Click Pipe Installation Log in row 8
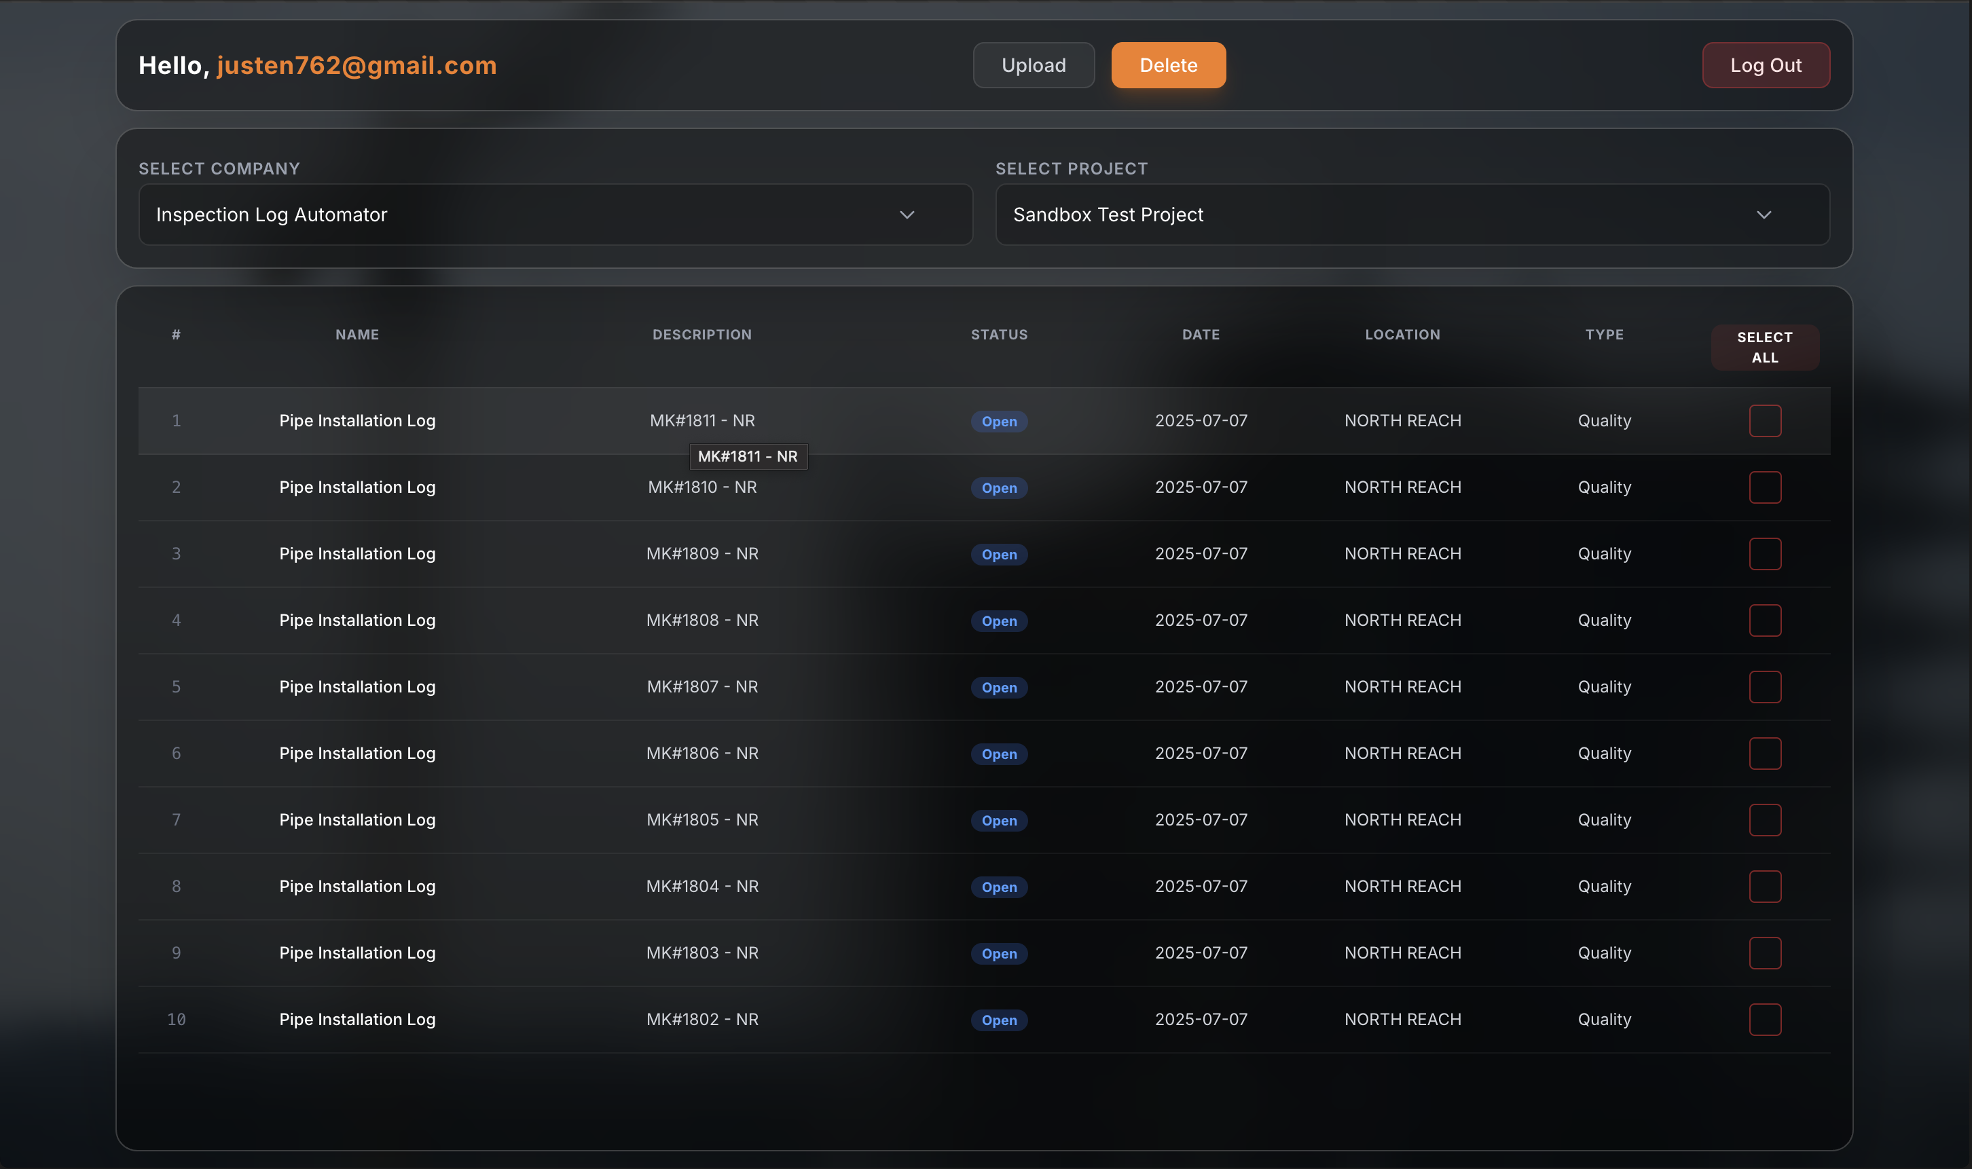Image resolution: width=1972 pixels, height=1169 pixels. point(357,887)
